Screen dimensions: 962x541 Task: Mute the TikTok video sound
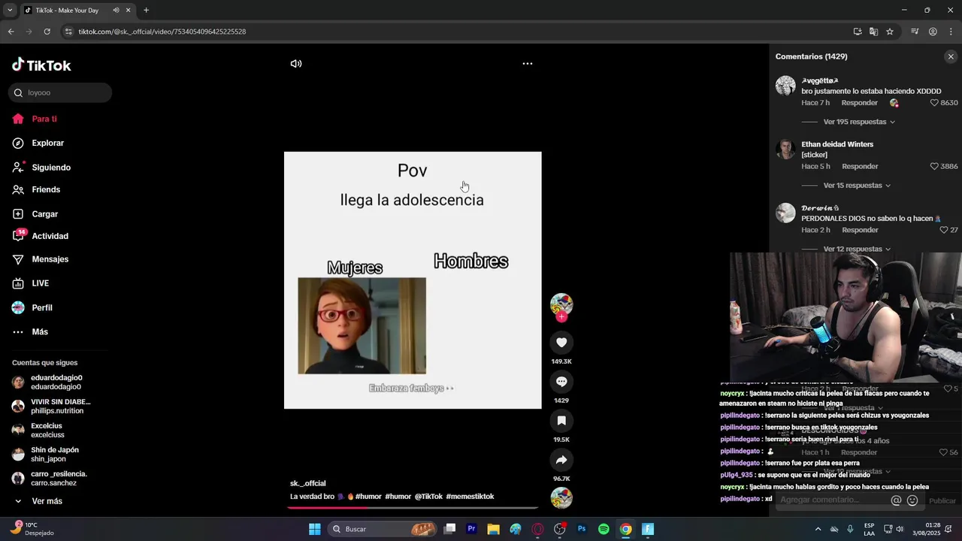click(296, 64)
